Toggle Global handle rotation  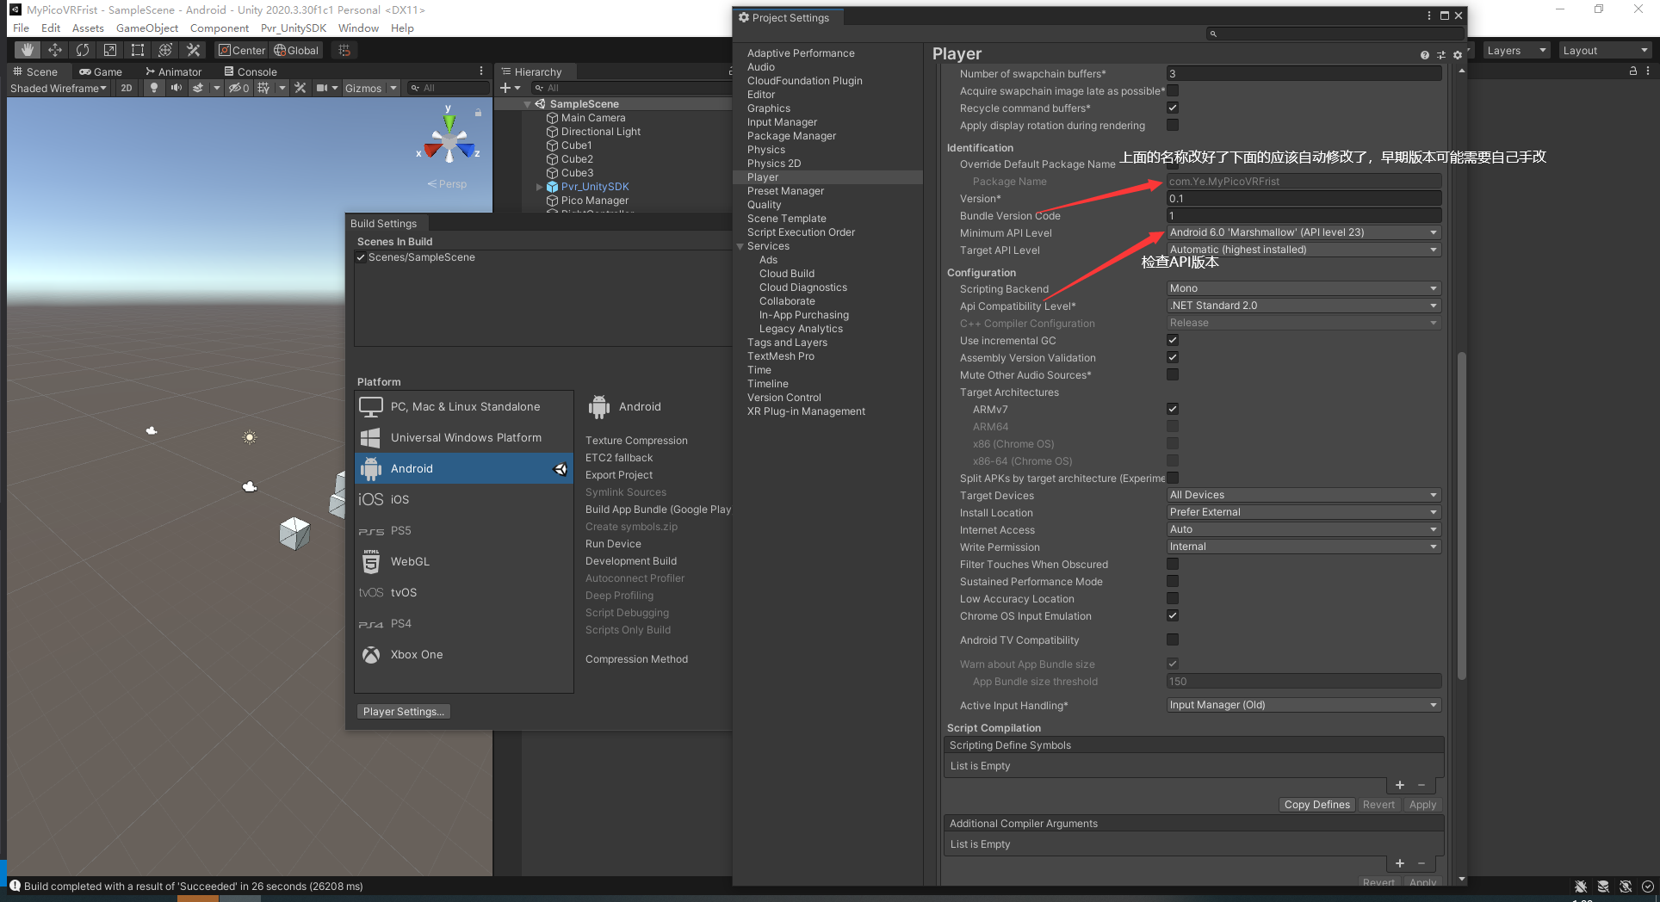(x=296, y=50)
